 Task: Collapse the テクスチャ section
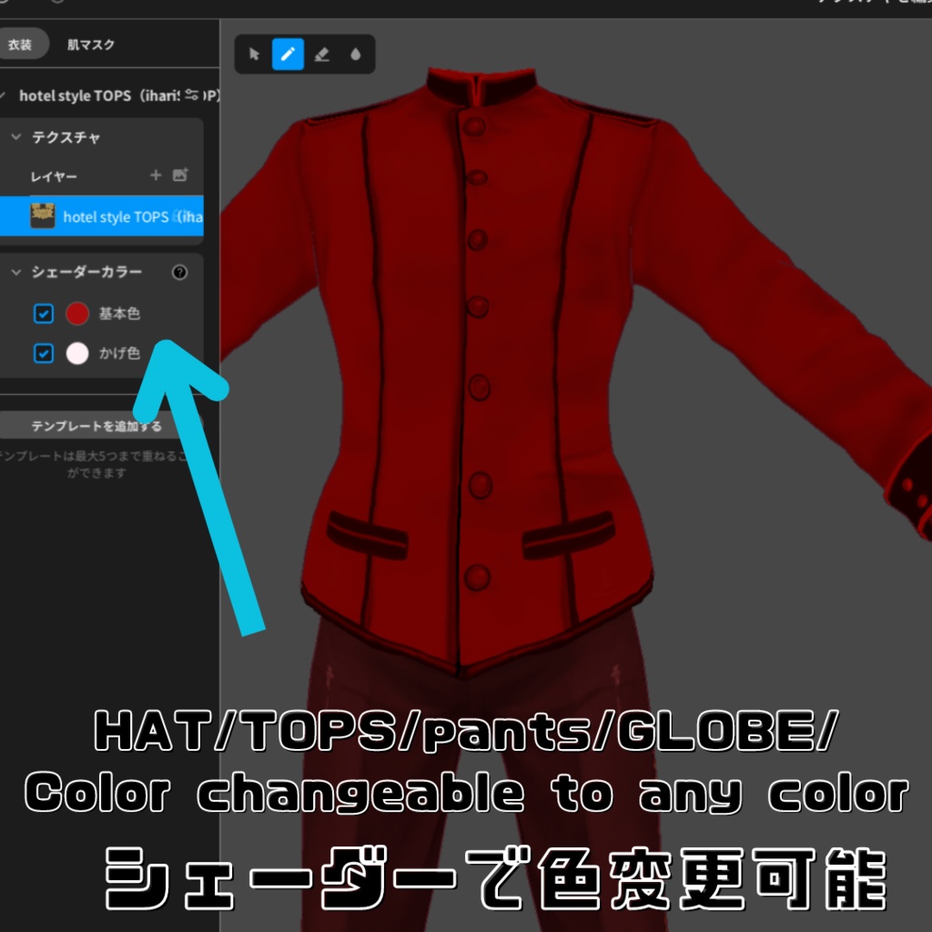coord(16,137)
